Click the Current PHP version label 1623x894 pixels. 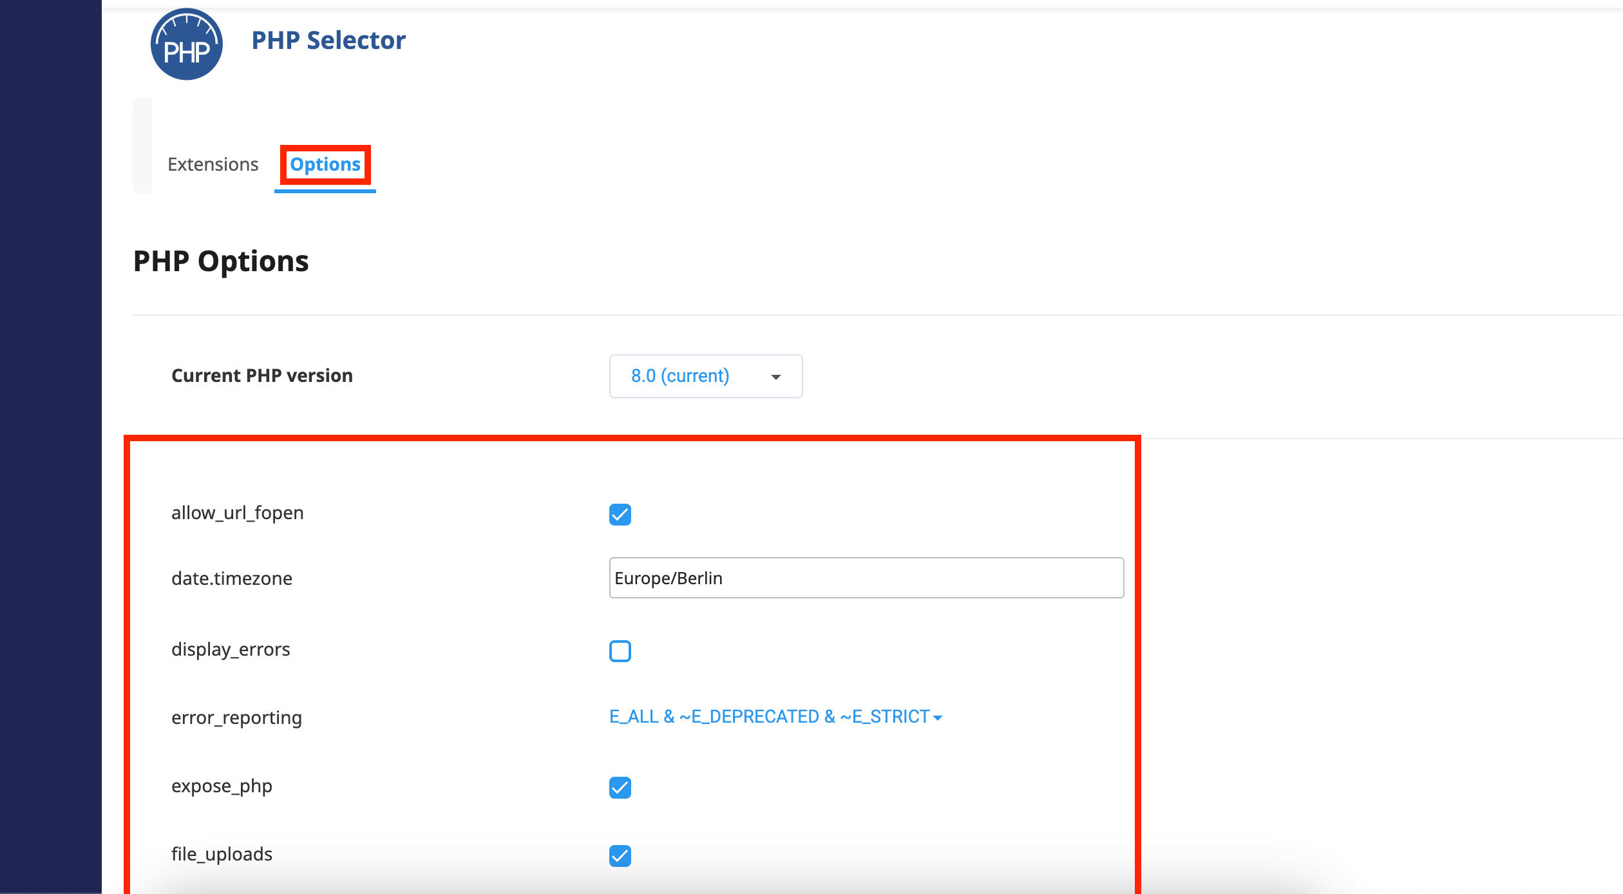(x=262, y=376)
